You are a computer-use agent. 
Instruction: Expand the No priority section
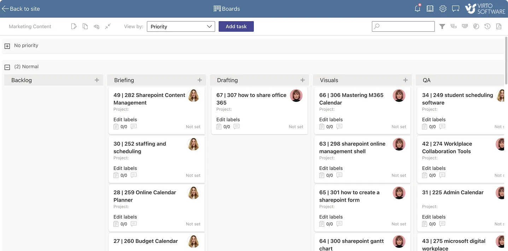click(7, 45)
